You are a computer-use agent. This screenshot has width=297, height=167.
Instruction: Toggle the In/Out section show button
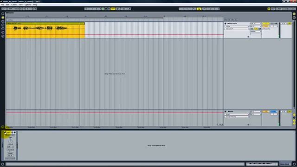coord(294,115)
